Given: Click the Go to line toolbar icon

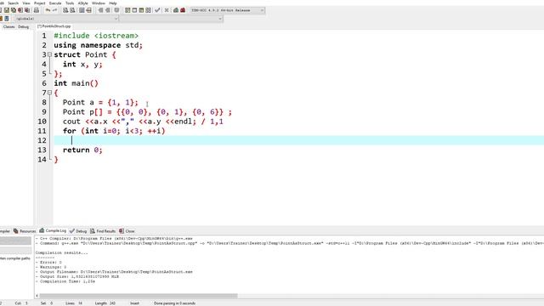Looking at the screenshot, I should pos(88,10).
